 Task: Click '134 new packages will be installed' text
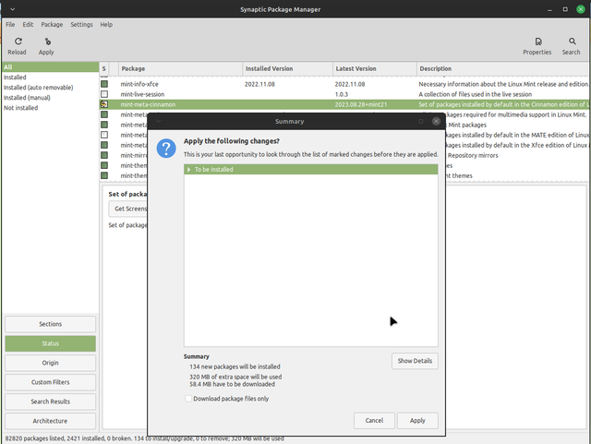pyautogui.click(x=235, y=366)
